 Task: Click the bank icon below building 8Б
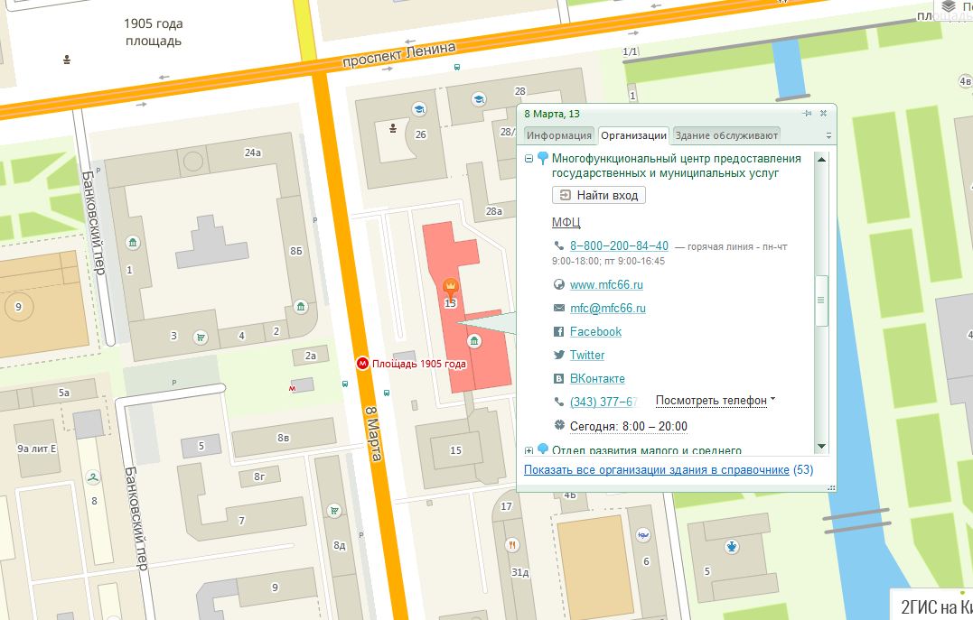pos(300,307)
